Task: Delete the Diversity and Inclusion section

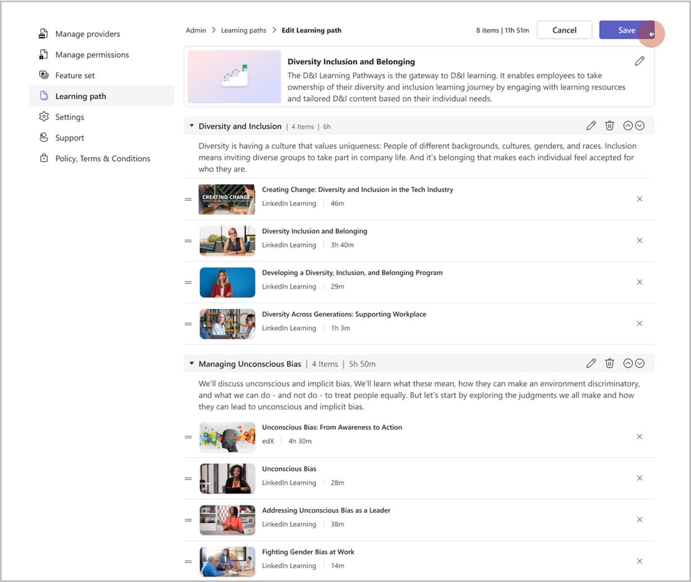Action: point(610,125)
